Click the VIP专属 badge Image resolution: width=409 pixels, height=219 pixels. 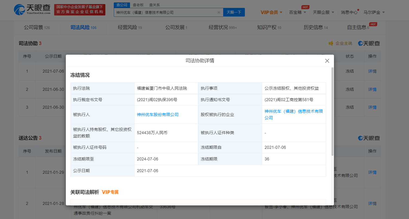click(110, 192)
